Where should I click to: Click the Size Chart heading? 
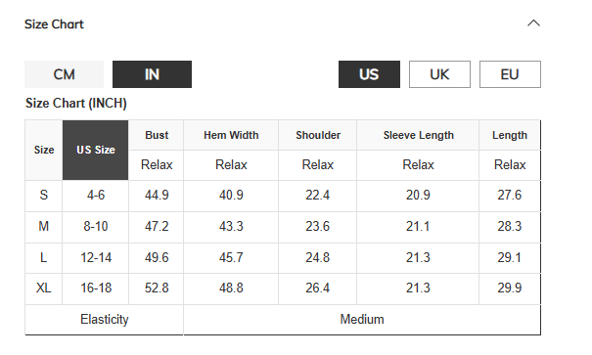54,24
